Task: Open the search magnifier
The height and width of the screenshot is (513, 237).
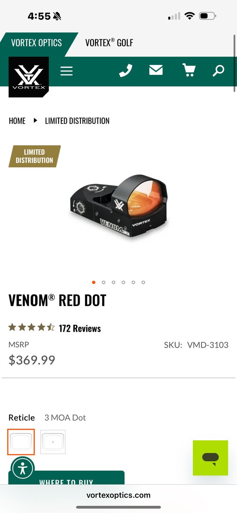Action: click(219, 71)
